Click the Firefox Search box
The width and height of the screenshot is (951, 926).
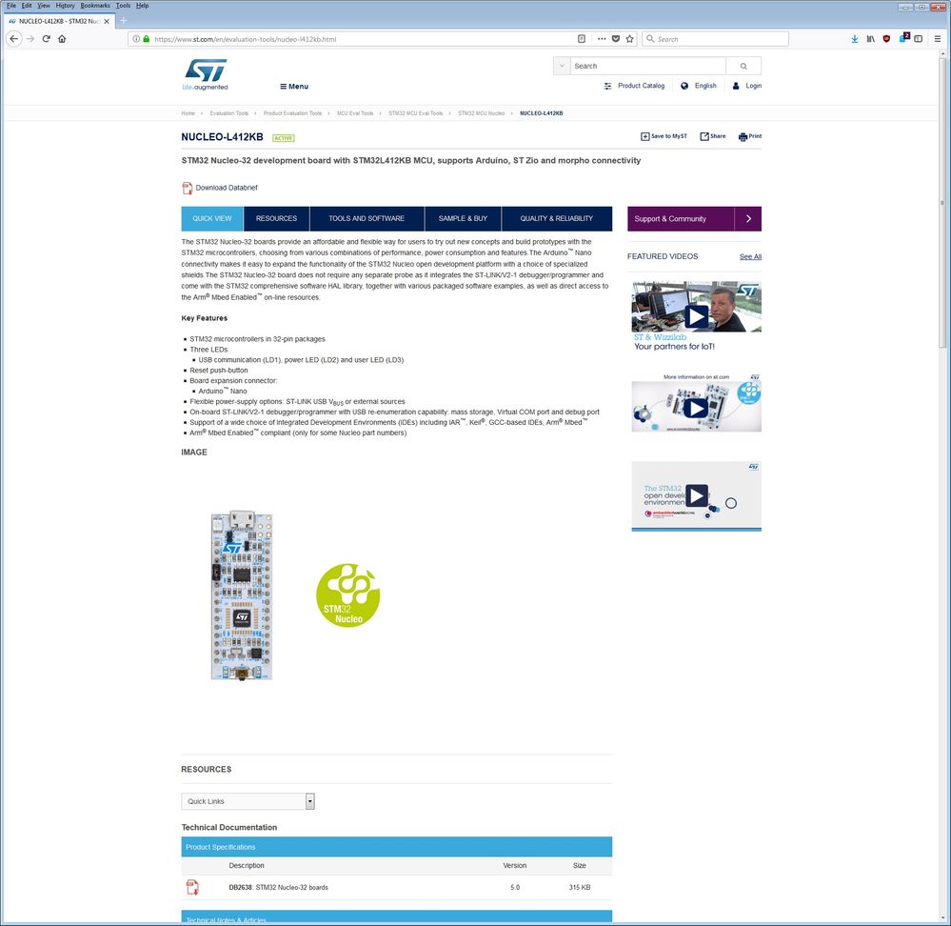(716, 39)
